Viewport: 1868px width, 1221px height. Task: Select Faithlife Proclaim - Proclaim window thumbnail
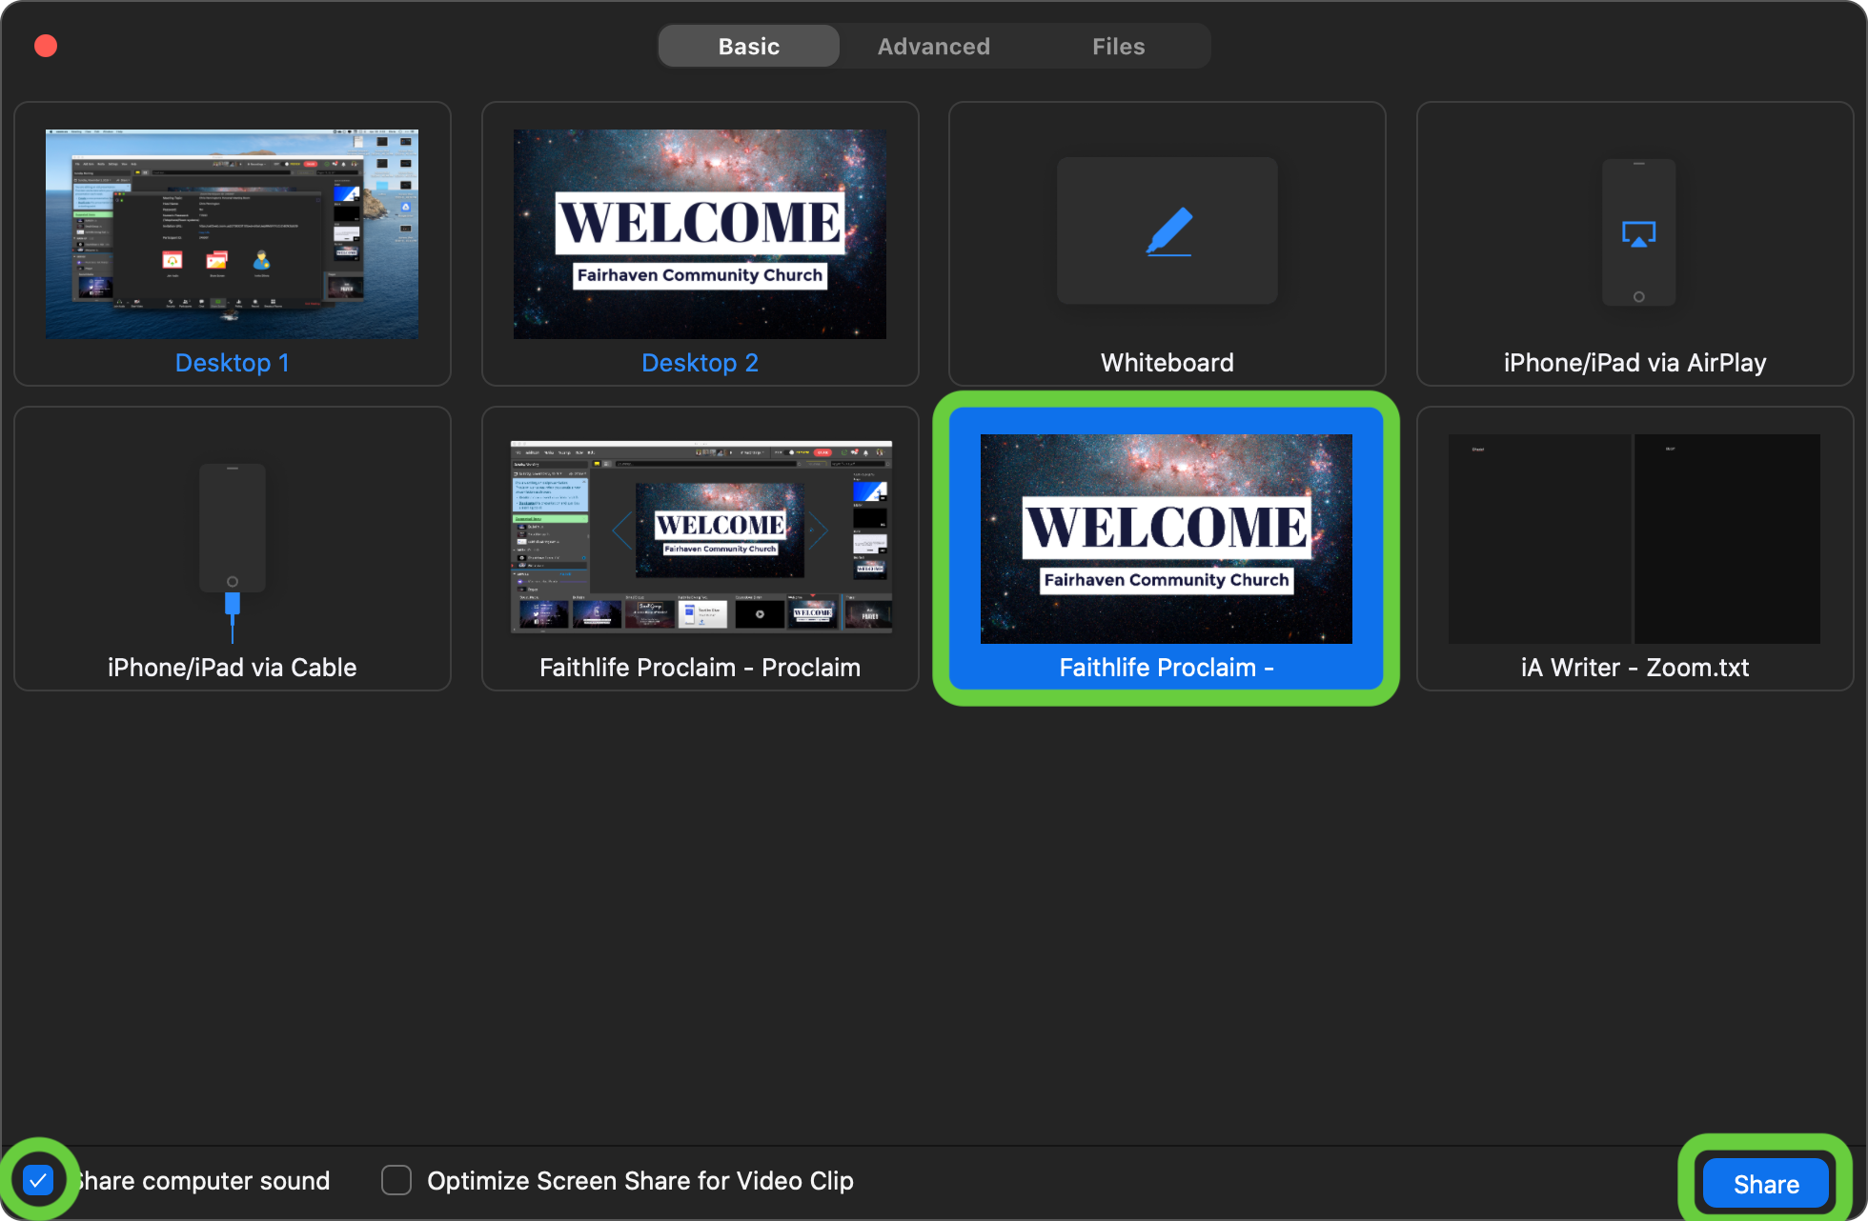coord(700,537)
